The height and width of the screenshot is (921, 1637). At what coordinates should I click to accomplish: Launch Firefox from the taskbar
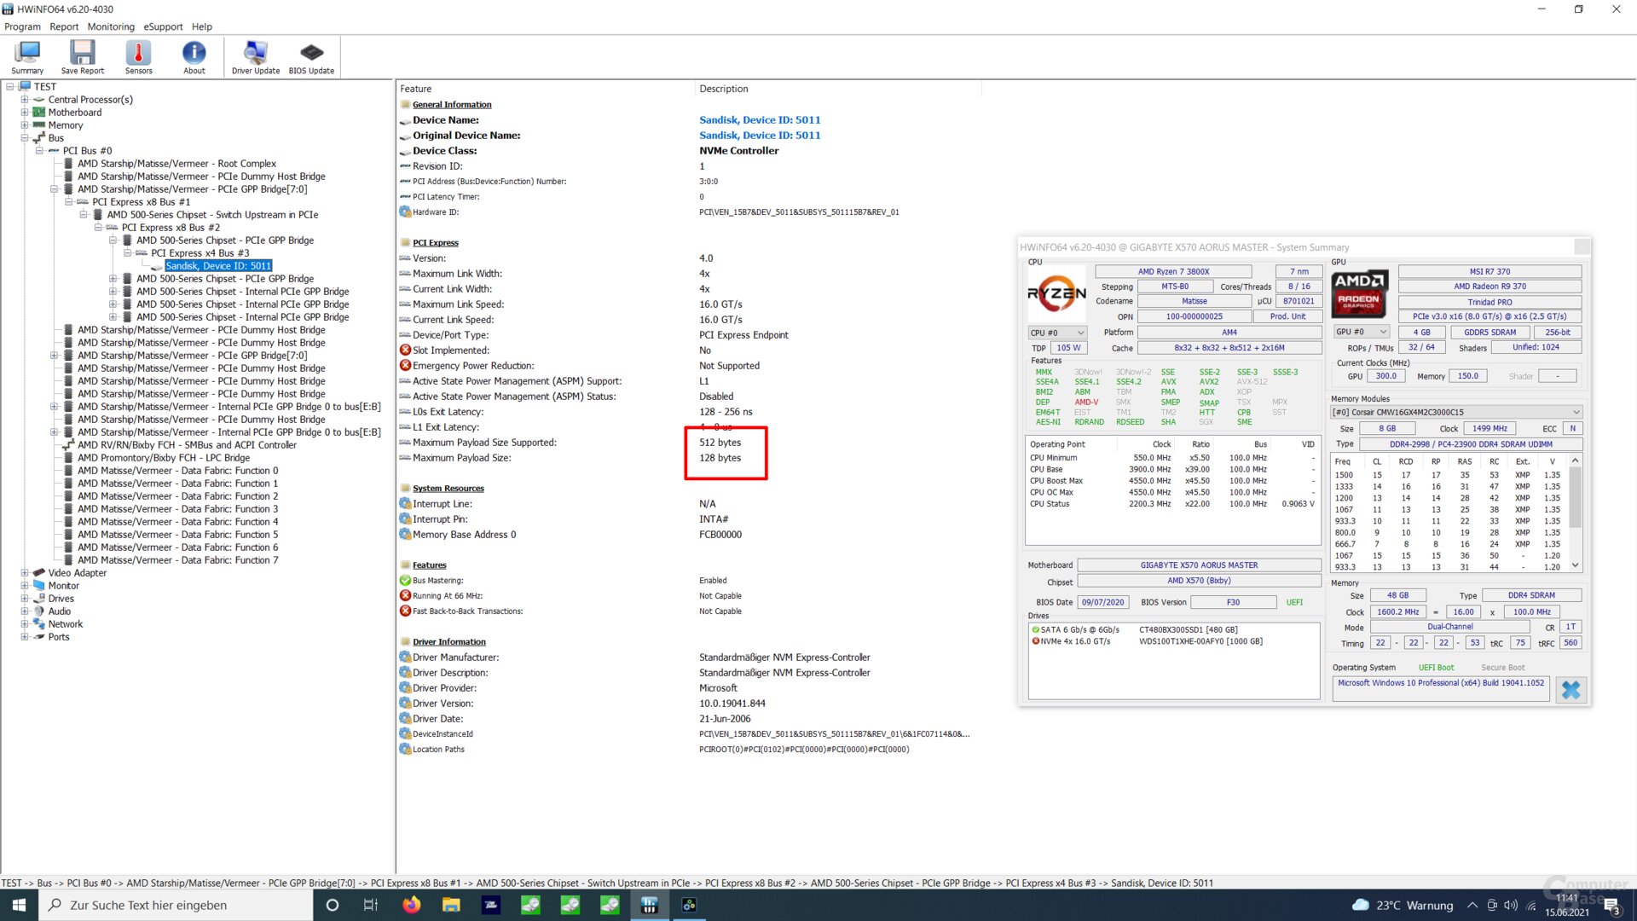[x=411, y=905]
